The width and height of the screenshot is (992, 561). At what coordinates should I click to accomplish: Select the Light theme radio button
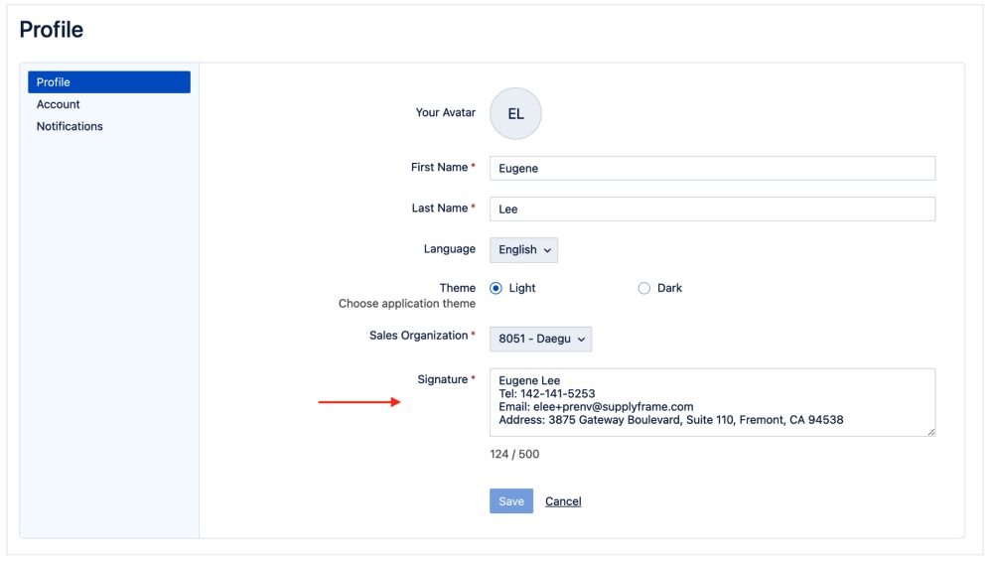[496, 288]
